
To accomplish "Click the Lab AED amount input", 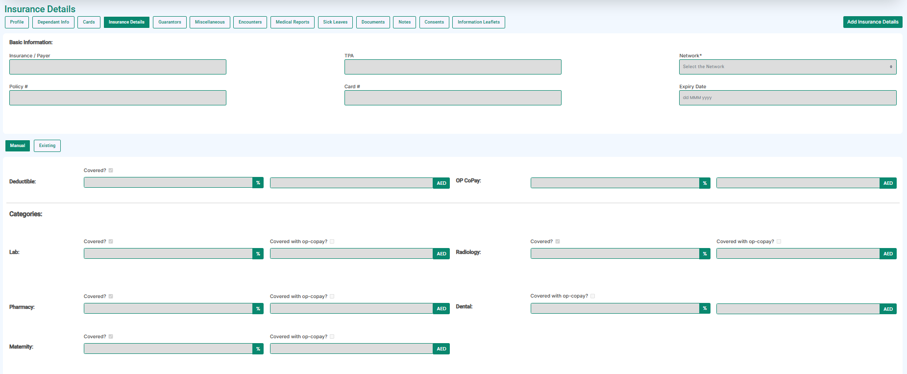I will [351, 254].
